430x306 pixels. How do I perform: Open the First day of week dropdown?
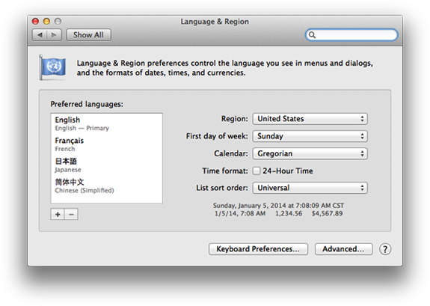(310, 136)
